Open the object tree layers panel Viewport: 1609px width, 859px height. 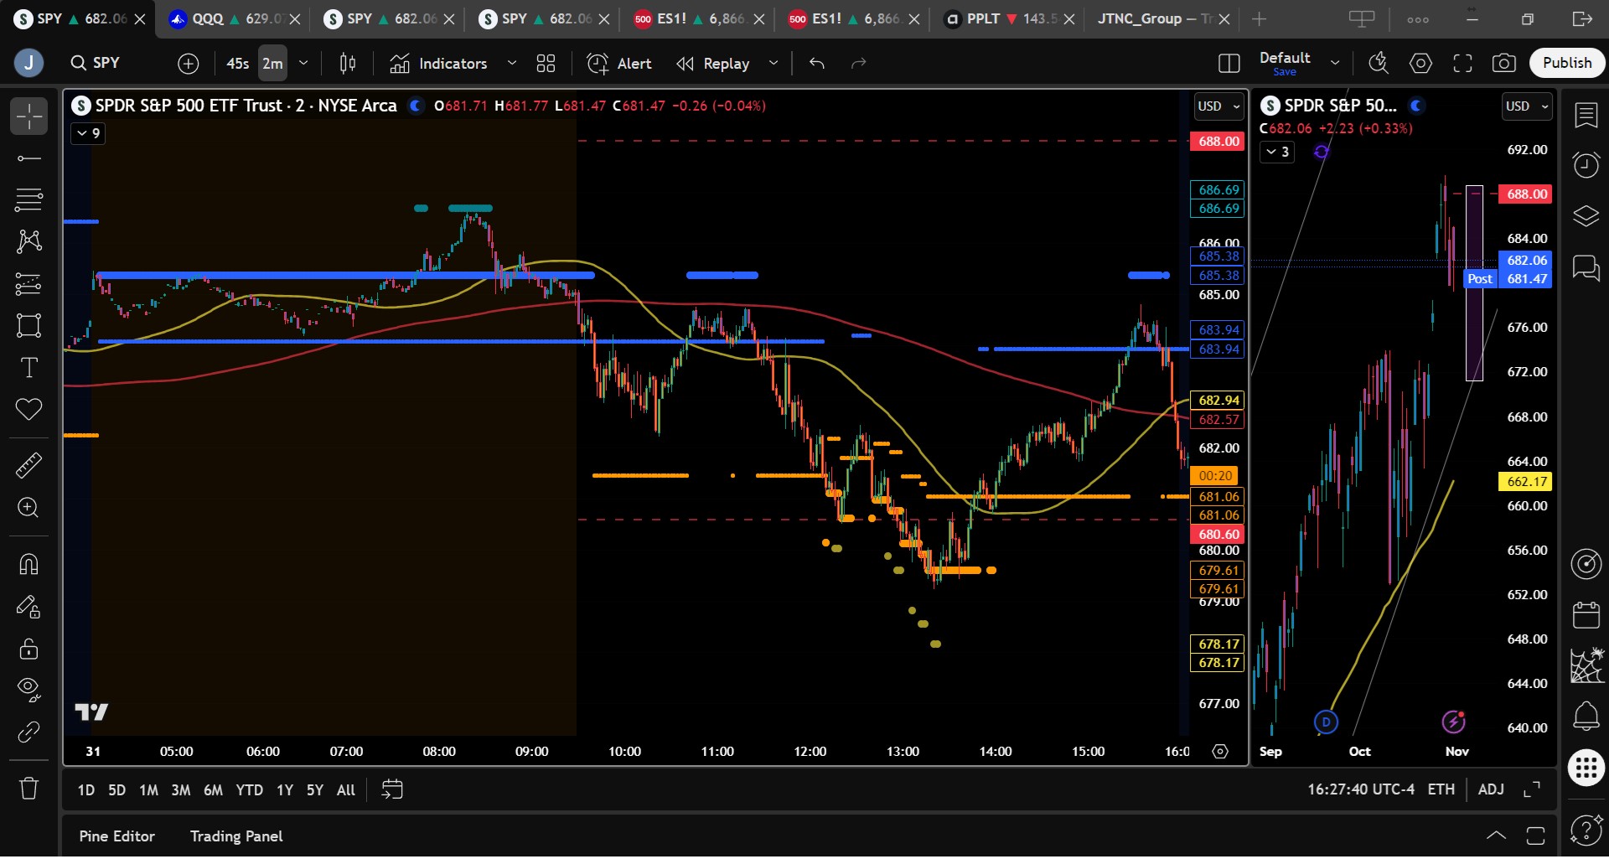click(x=1586, y=216)
